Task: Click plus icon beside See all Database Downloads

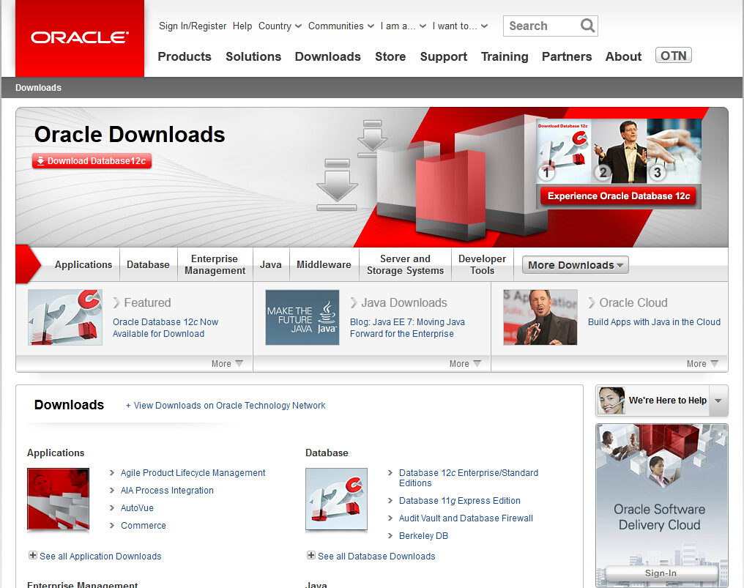Action: (310, 555)
